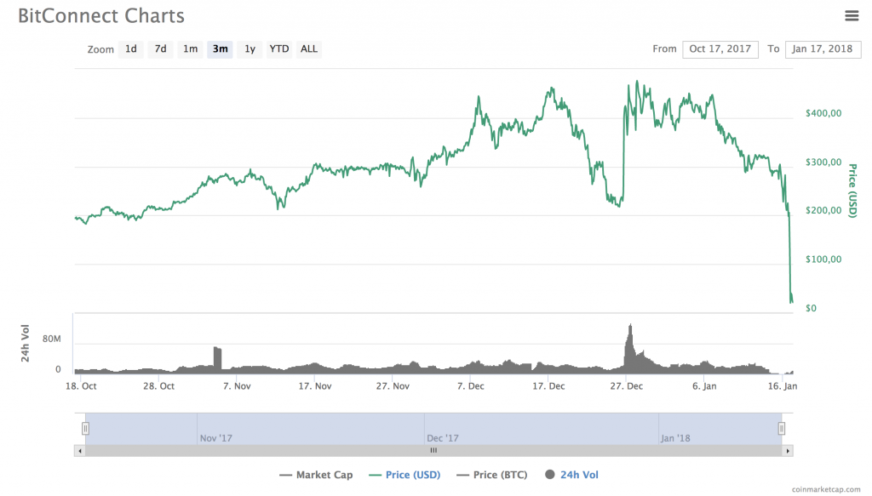Click the 80M volume axis label
The image size is (872, 496).
point(51,339)
